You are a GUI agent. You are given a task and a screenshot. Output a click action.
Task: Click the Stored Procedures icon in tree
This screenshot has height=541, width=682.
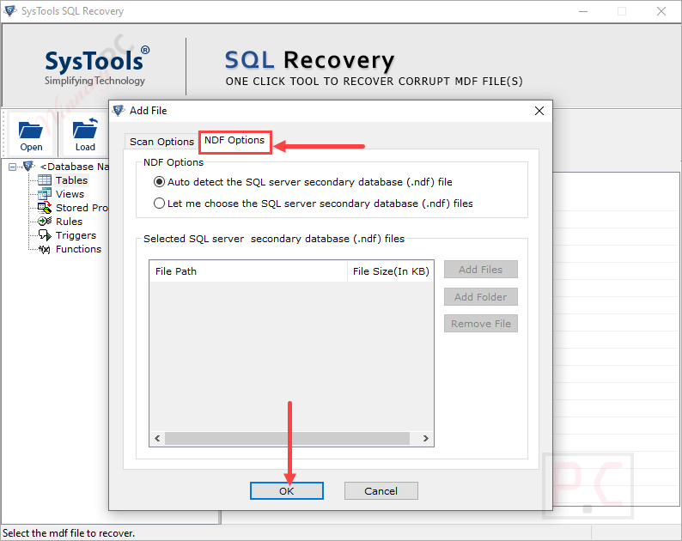45,208
